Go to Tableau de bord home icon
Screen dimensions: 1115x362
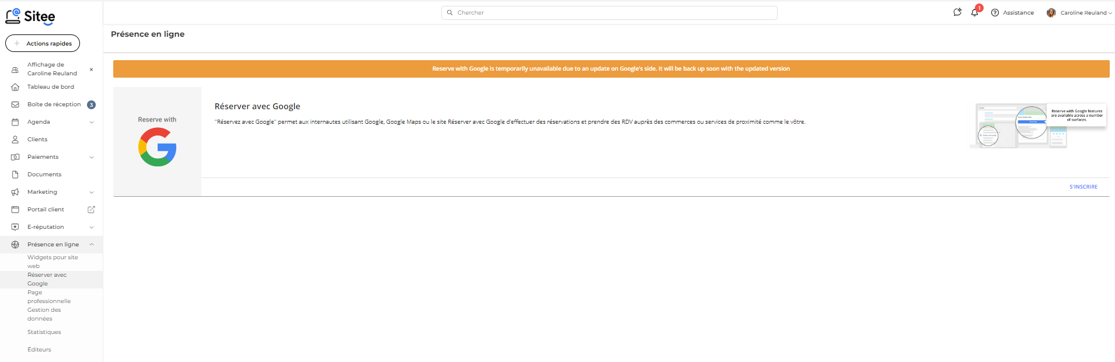pyautogui.click(x=15, y=87)
